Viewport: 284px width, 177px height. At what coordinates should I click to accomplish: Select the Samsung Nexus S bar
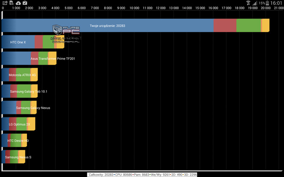tap(13, 157)
